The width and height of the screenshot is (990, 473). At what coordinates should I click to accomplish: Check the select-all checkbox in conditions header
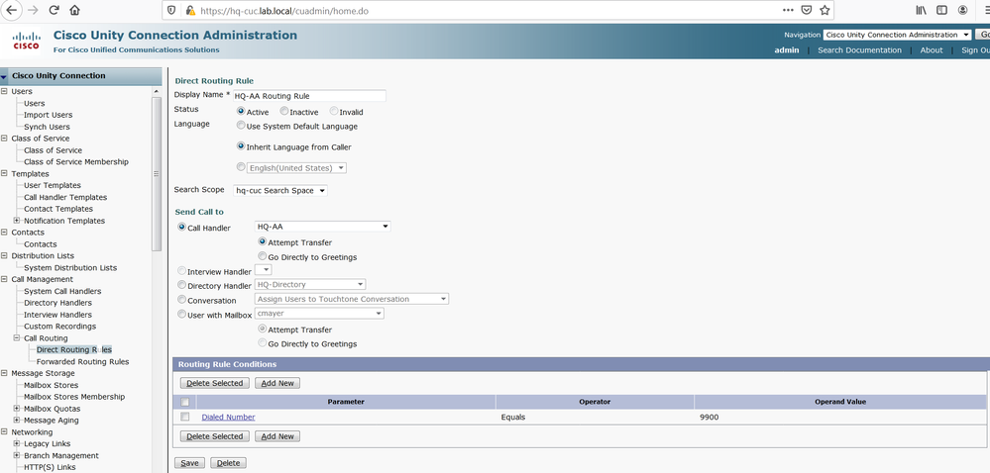(185, 402)
